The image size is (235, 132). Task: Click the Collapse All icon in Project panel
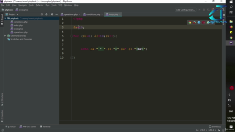click(47, 14)
